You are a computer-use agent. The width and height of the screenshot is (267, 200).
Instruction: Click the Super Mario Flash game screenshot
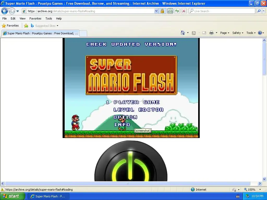(x=131, y=88)
